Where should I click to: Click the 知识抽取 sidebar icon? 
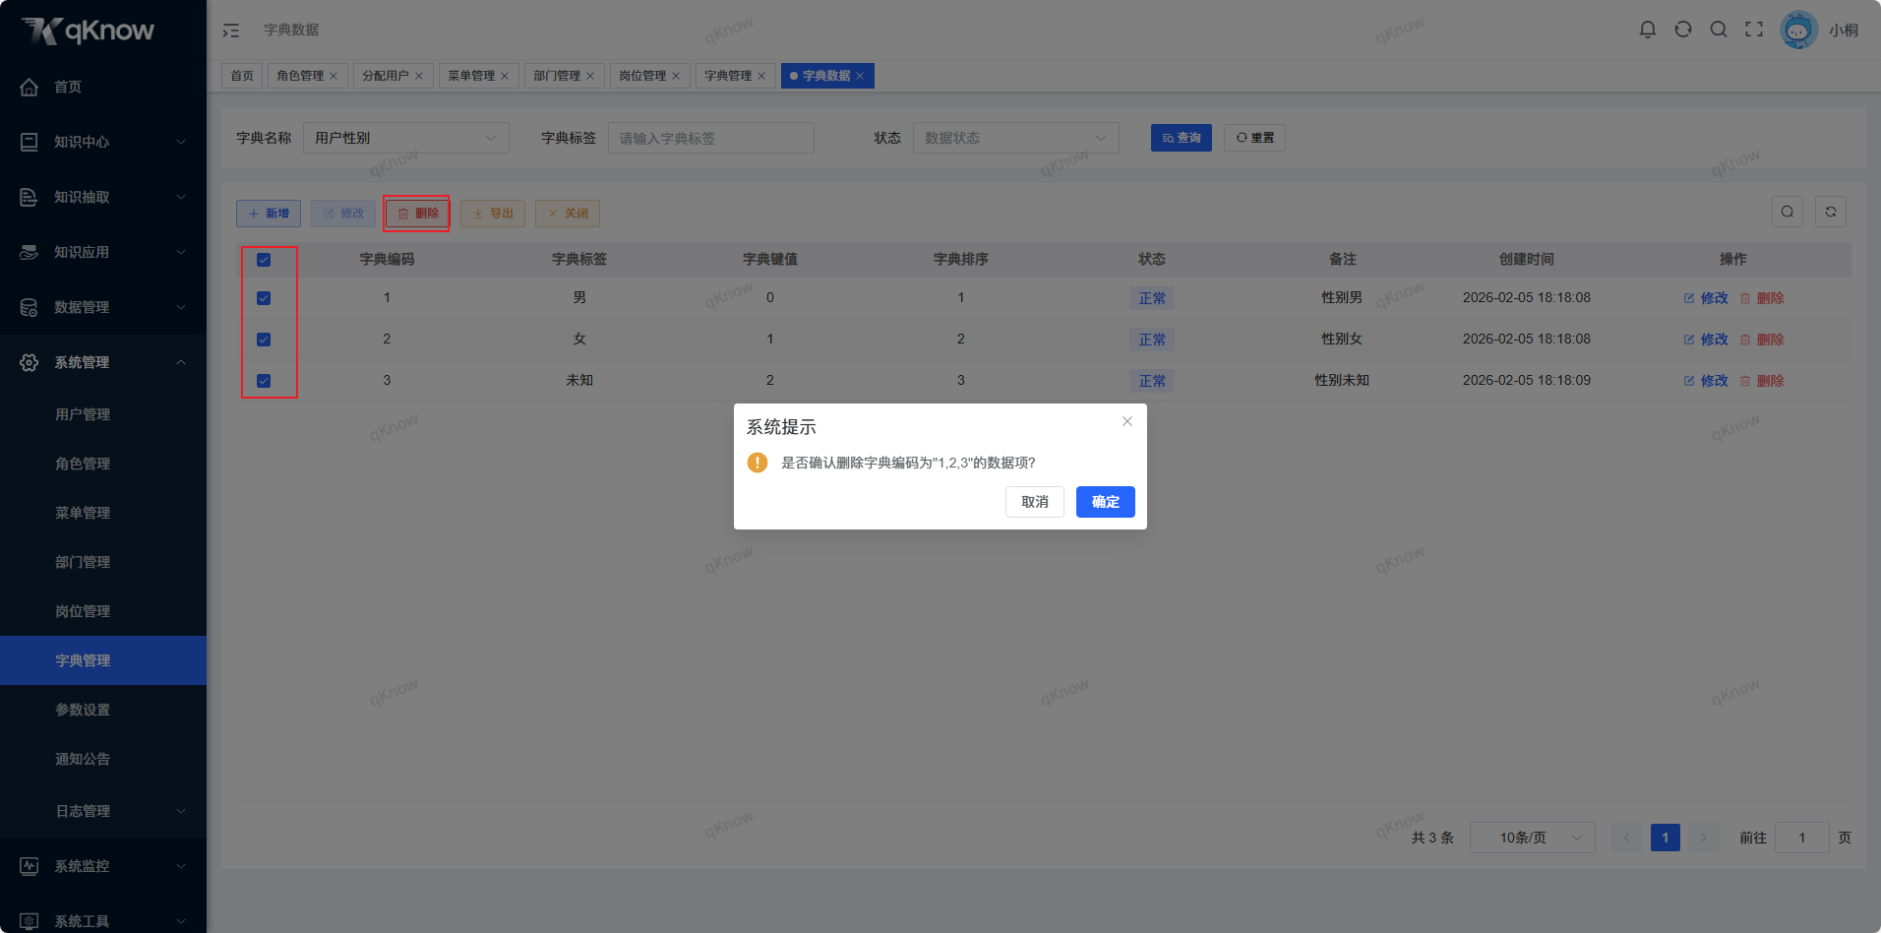30,197
